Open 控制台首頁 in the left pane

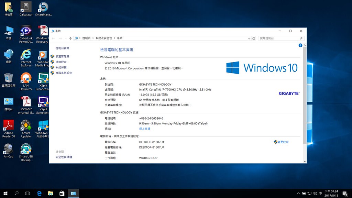pos(63,48)
